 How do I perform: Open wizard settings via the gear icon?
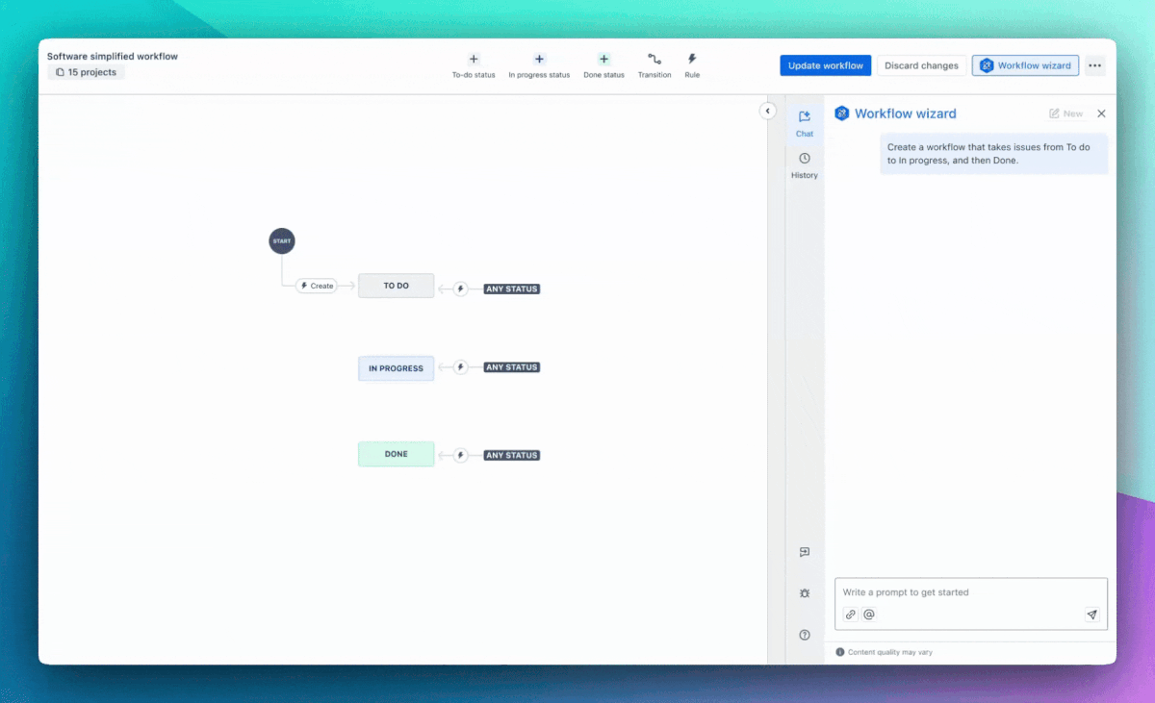coord(805,593)
